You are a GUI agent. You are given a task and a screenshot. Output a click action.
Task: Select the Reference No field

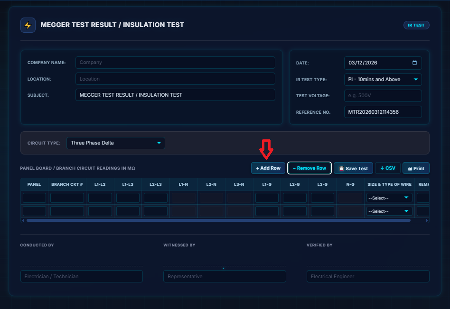tap(383, 112)
